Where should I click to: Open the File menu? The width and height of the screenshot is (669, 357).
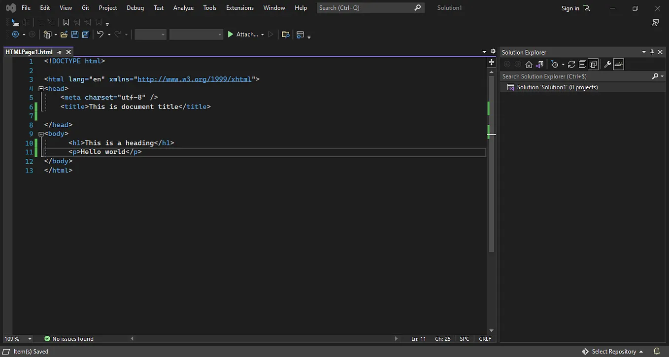(x=26, y=8)
